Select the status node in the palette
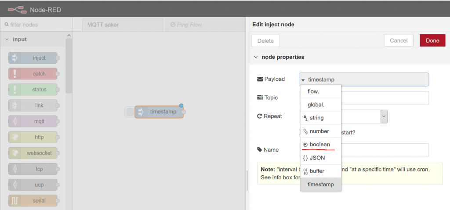 tap(33, 90)
